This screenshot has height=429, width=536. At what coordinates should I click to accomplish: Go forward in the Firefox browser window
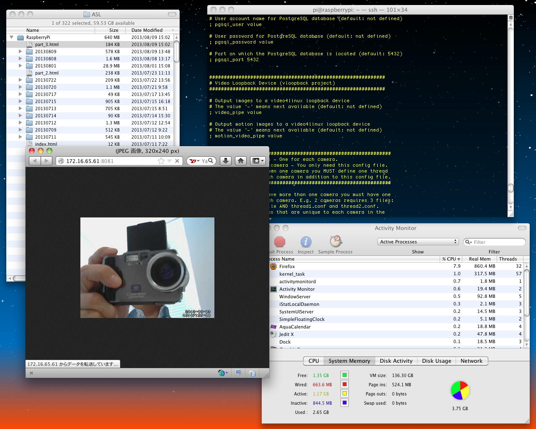coord(46,161)
